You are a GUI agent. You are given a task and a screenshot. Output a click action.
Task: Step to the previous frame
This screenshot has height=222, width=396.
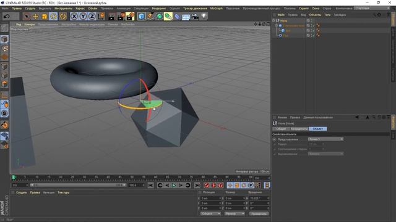point(167,185)
